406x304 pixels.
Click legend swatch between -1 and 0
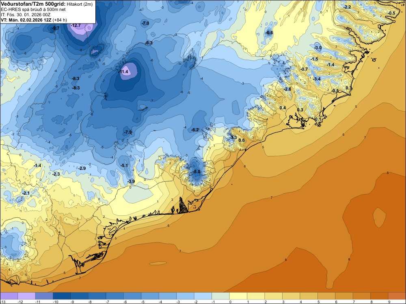[220, 296]
